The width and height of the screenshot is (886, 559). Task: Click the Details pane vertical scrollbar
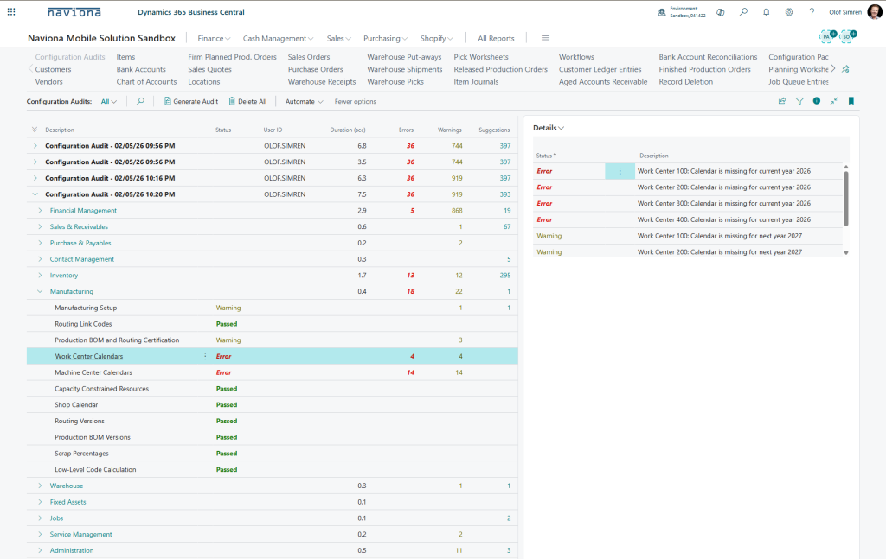846,199
